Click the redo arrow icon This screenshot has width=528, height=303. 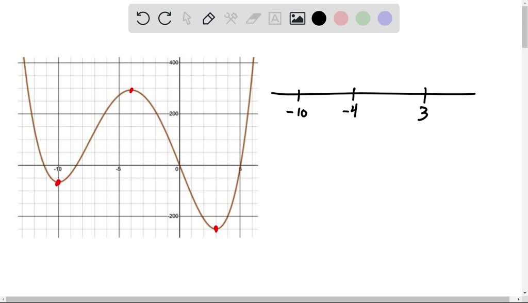164,18
